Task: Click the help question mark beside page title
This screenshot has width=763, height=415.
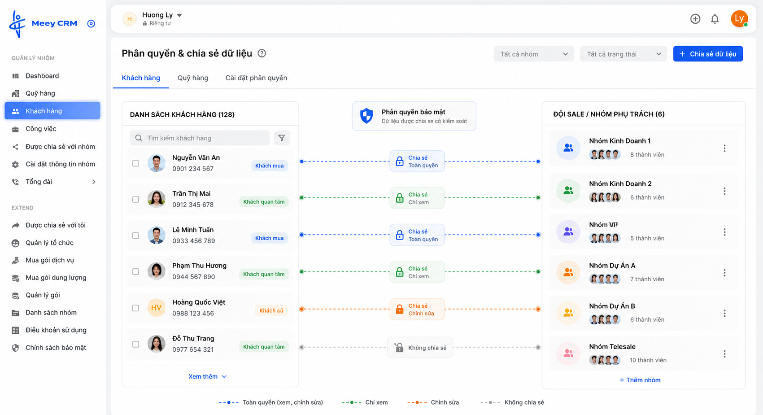Action: pyautogui.click(x=262, y=53)
